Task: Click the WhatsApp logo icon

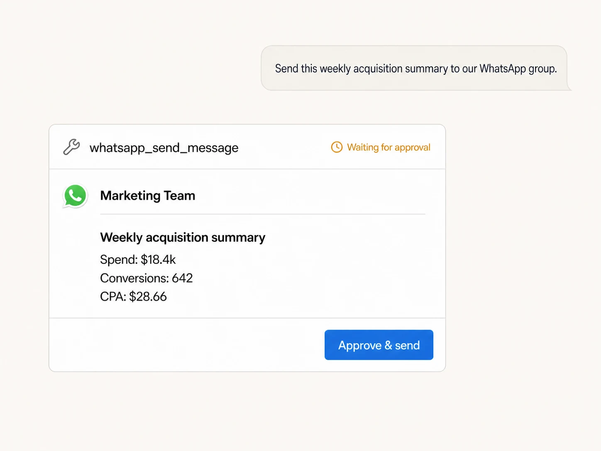Action: click(75, 196)
